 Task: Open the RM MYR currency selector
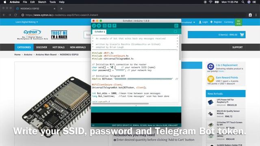pyautogui.click(x=238, y=22)
